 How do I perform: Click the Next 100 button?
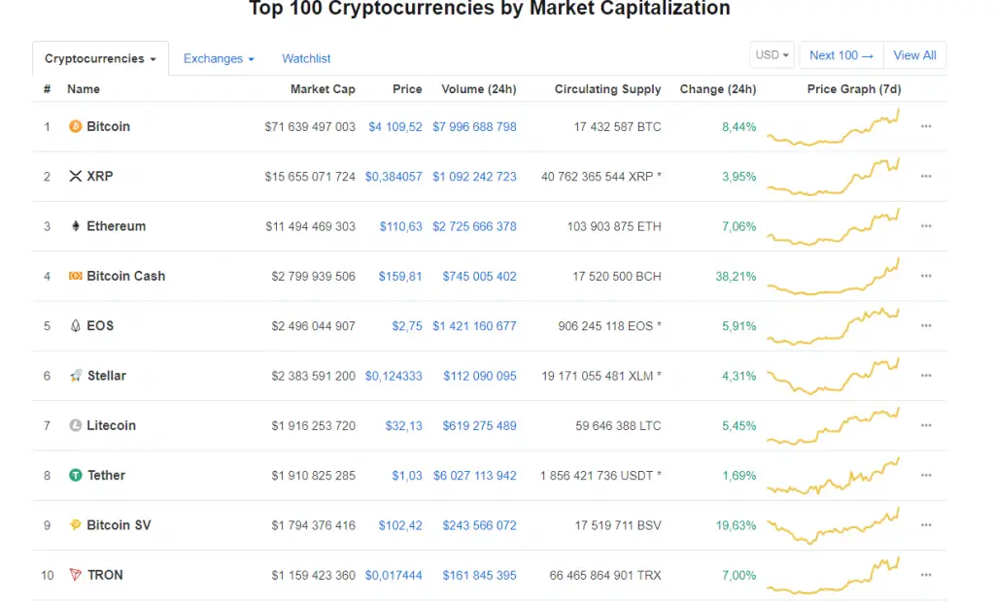840,54
